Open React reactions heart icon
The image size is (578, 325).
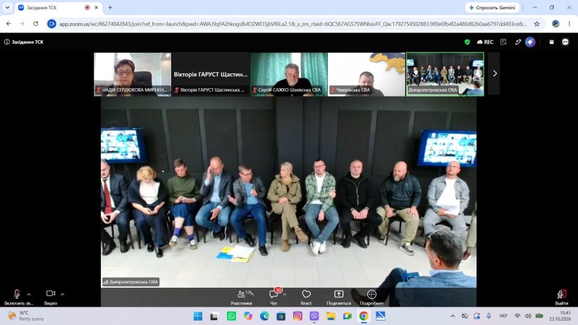tap(306, 297)
